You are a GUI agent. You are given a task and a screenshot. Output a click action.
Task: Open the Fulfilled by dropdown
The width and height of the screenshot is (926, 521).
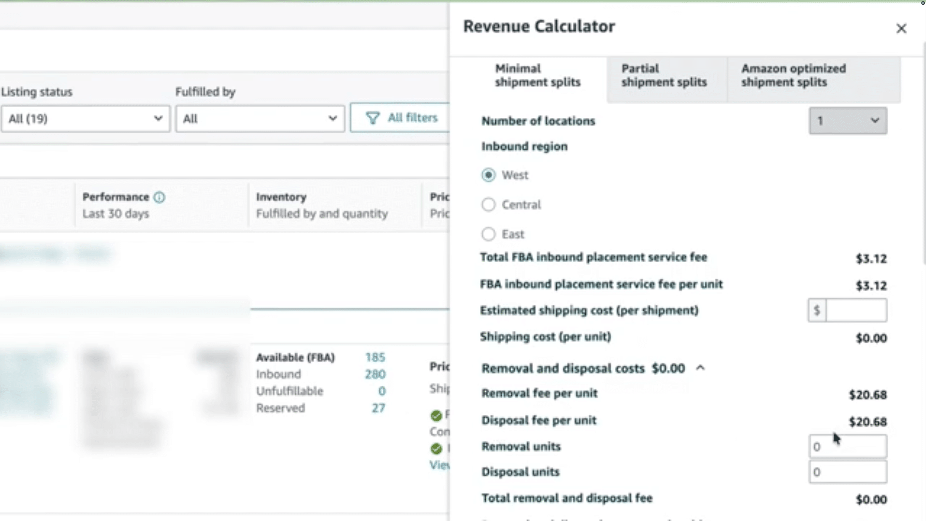pos(260,119)
